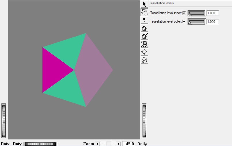Viewport: 232px width, 146px height.
Task: Activate the hand view mode tool
Action: click(x=144, y=12)
